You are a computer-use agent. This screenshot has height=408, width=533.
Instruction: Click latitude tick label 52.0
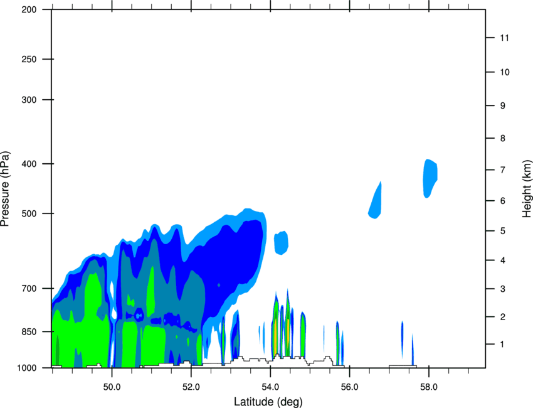point(191,387)
